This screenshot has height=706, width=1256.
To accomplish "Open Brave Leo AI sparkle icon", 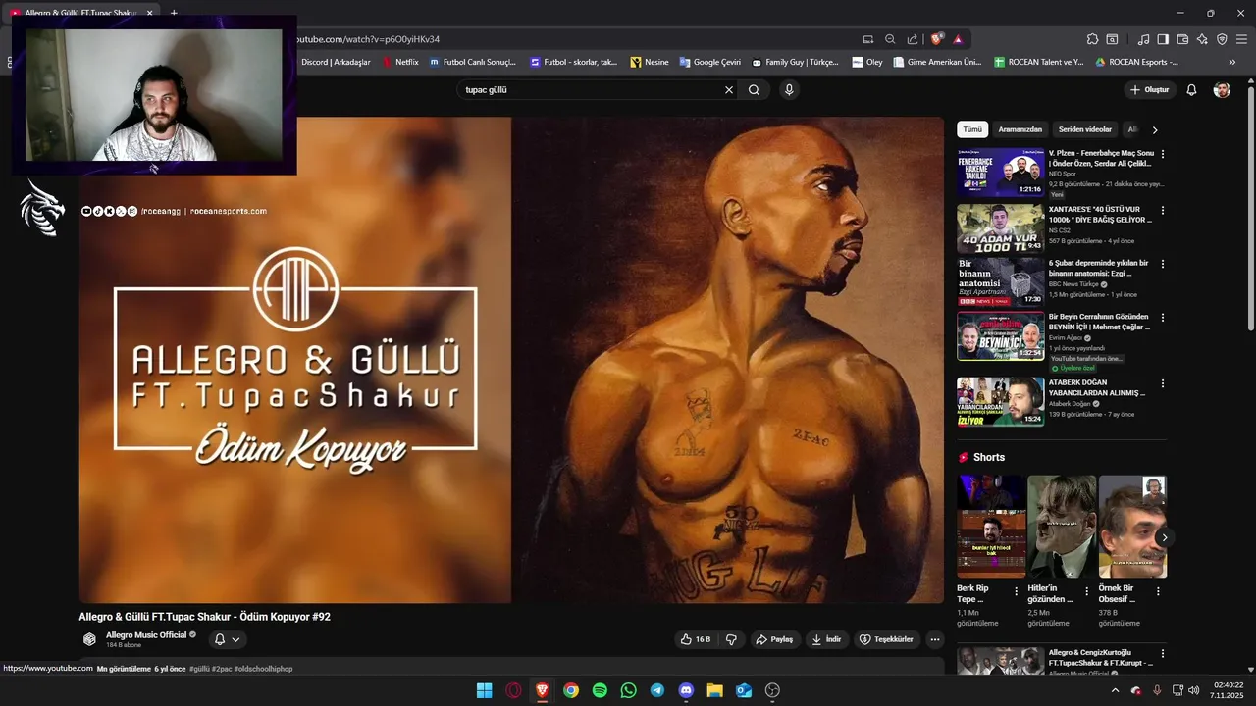I will 1203,39.
